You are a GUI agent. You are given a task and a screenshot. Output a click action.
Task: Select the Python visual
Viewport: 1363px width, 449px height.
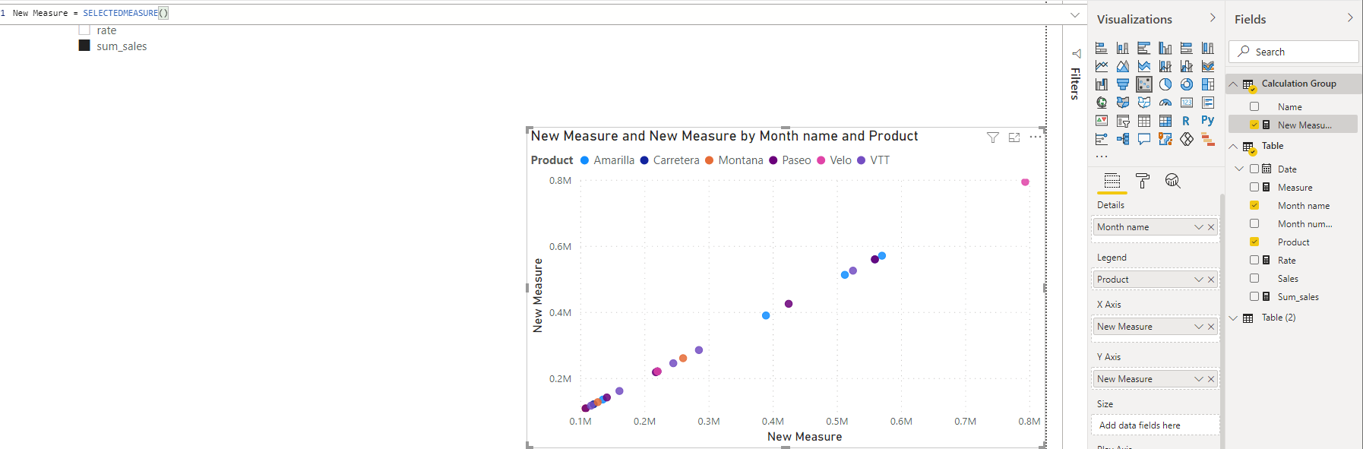coord(1208,121)
